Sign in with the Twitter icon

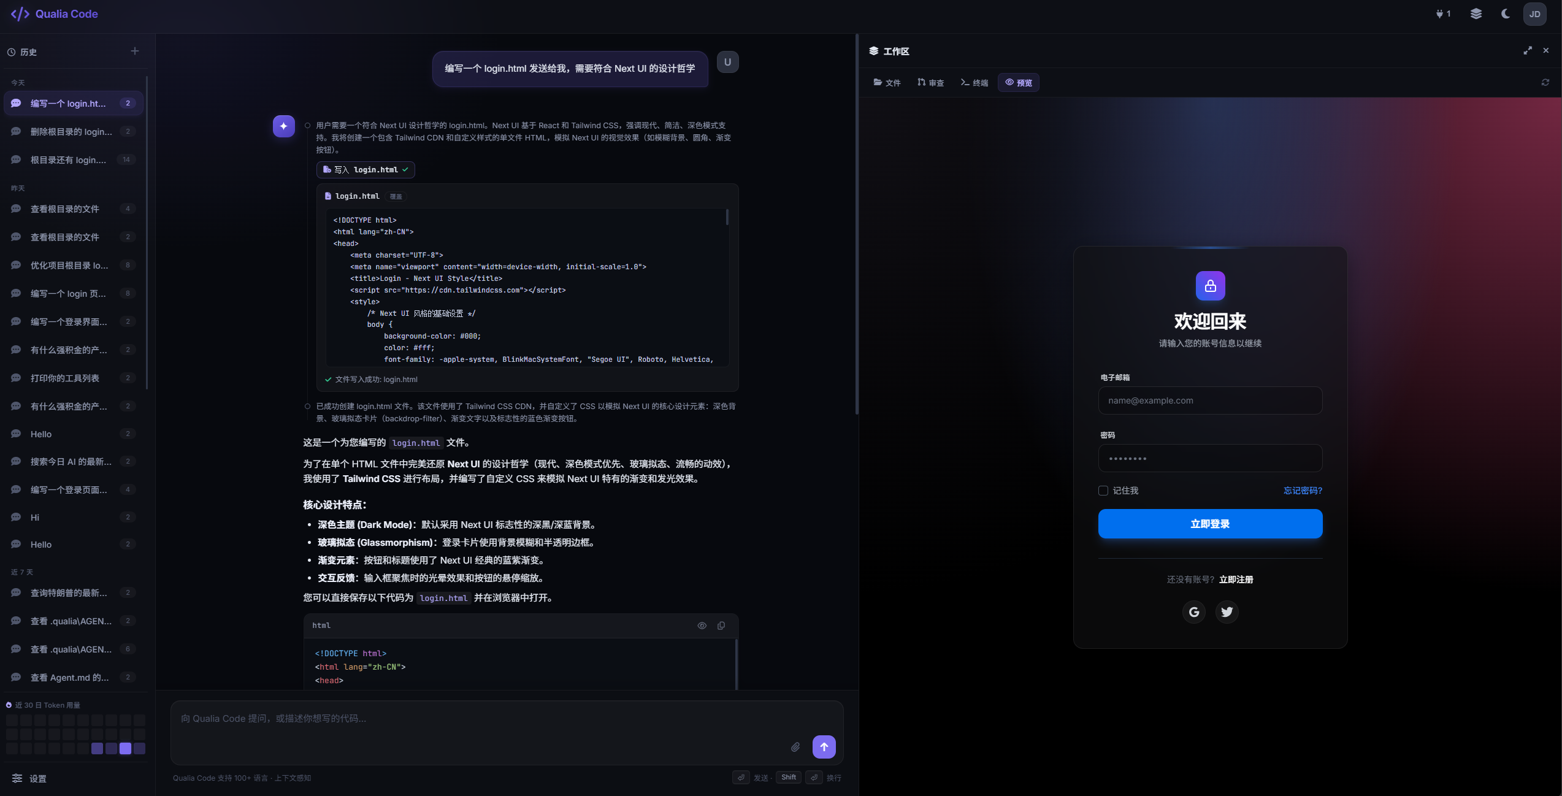coord(1227,612)
